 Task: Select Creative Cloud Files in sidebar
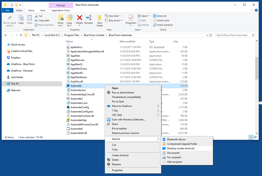point(22,51)
